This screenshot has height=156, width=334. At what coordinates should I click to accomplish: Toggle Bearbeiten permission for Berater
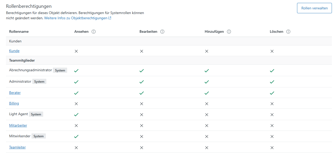pyautogui.click(x=142, y=93)
